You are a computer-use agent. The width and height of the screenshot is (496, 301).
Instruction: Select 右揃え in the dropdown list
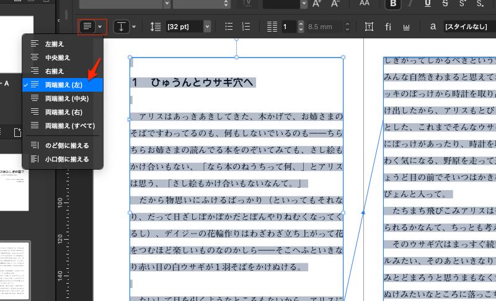point(55,71)
